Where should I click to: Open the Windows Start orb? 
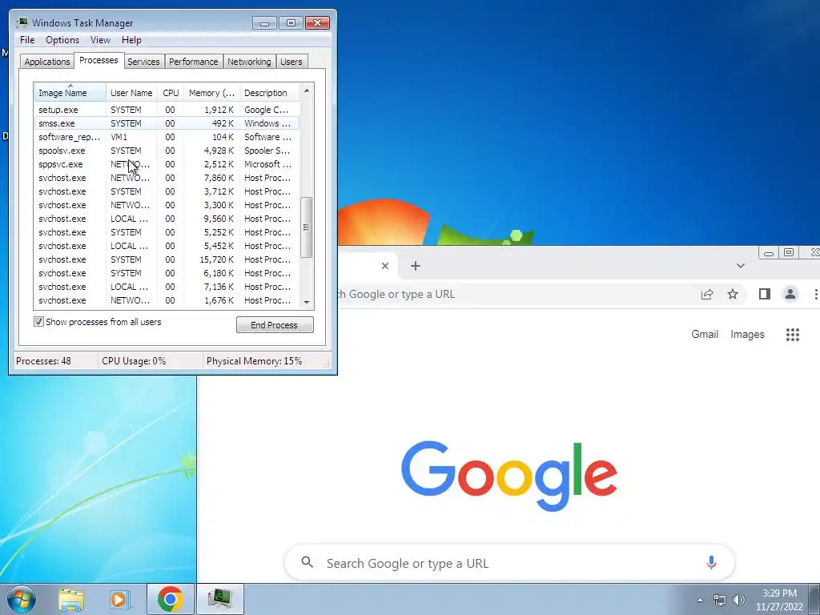point(21,599)
